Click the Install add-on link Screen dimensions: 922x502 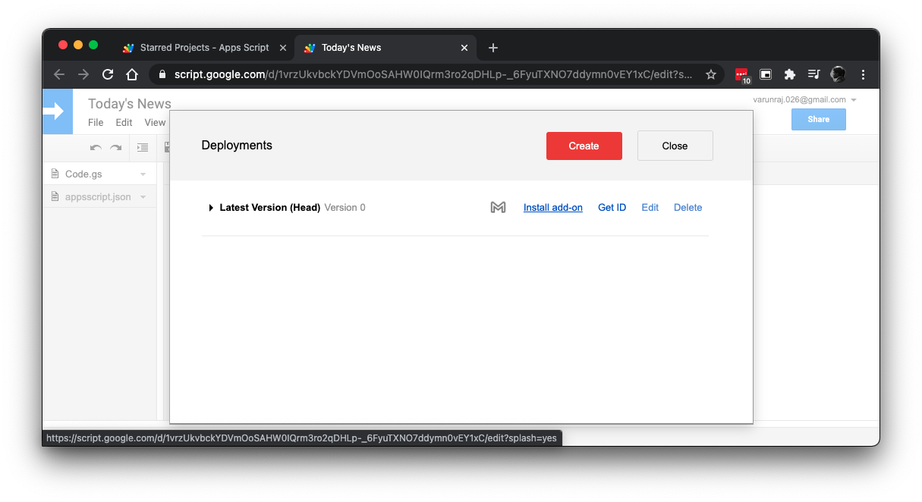(x=552, y=208)
